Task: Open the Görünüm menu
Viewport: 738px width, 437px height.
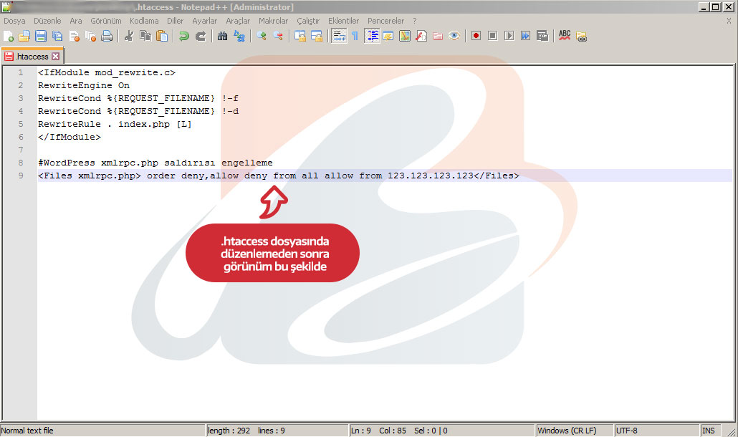Action: (106, 21)
